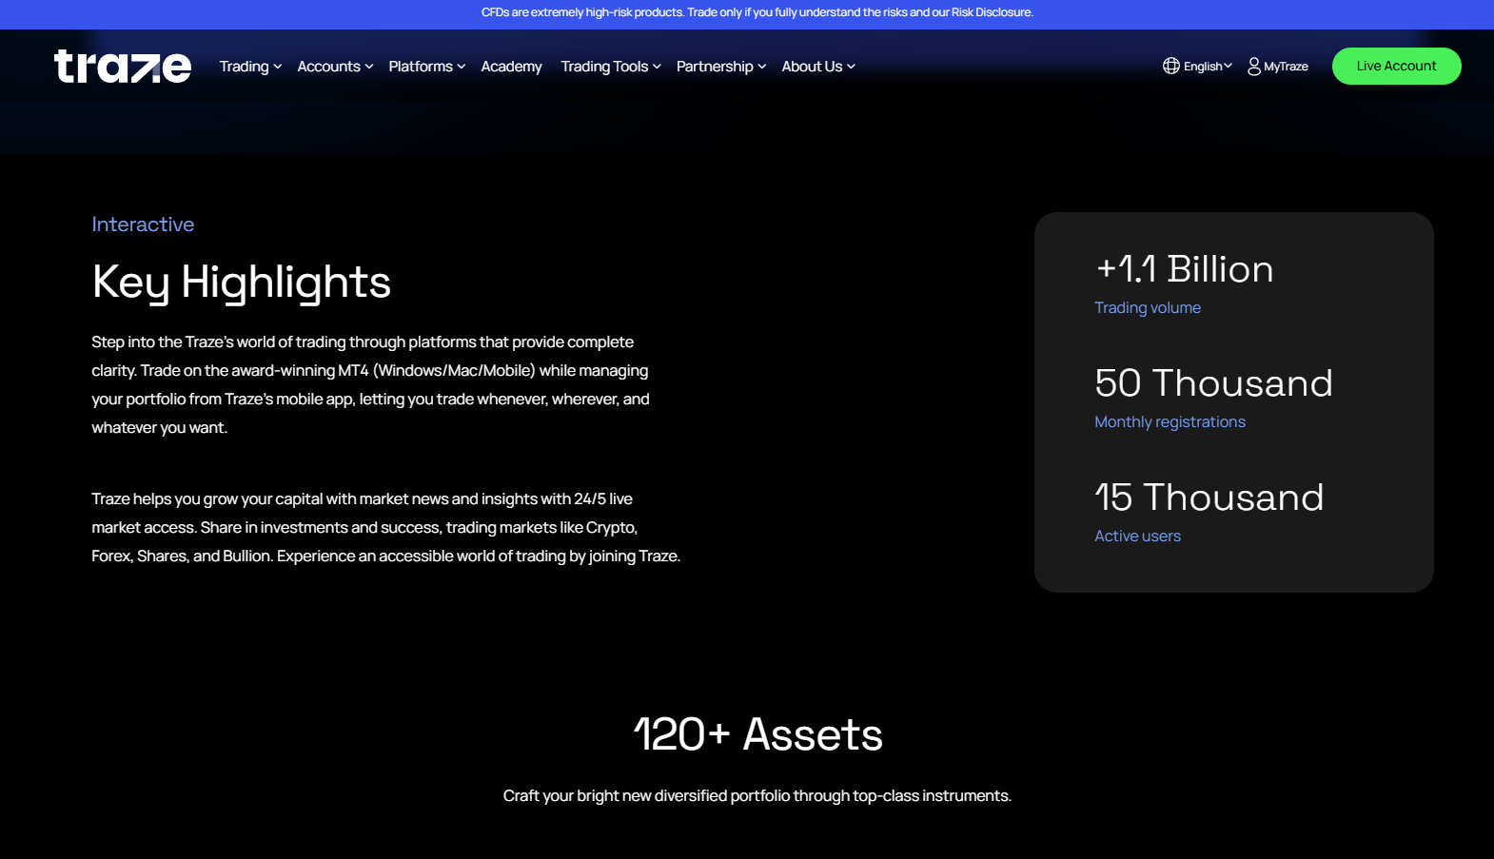
Task: Click the "Monthly registrations" label
Action: (x=1170, y=422)
